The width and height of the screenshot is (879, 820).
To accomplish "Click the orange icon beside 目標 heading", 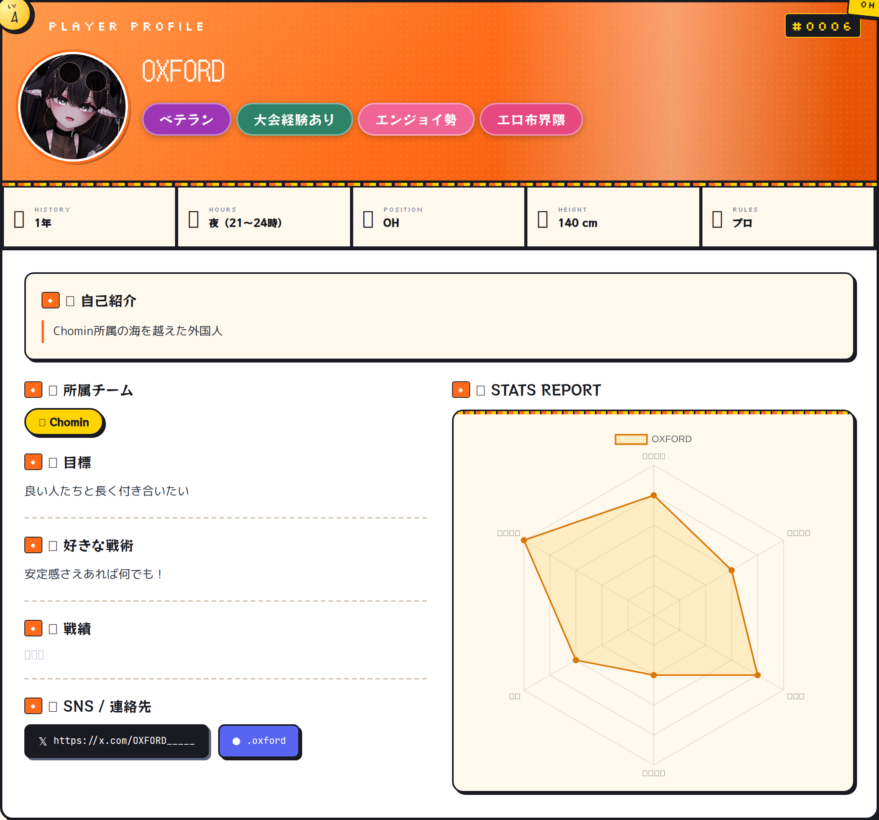I will tap(33, 462).
